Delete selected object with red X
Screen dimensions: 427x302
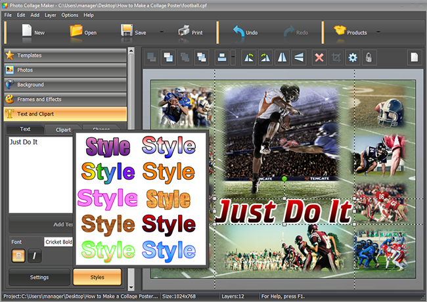coord(319,57)
